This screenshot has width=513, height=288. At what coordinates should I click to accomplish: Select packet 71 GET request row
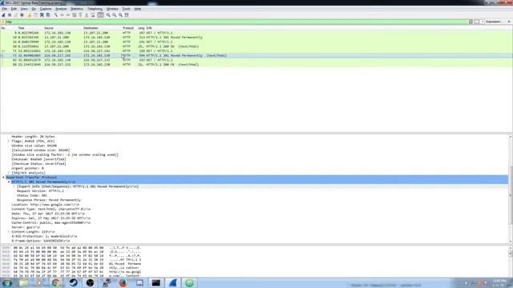(256, 51)
